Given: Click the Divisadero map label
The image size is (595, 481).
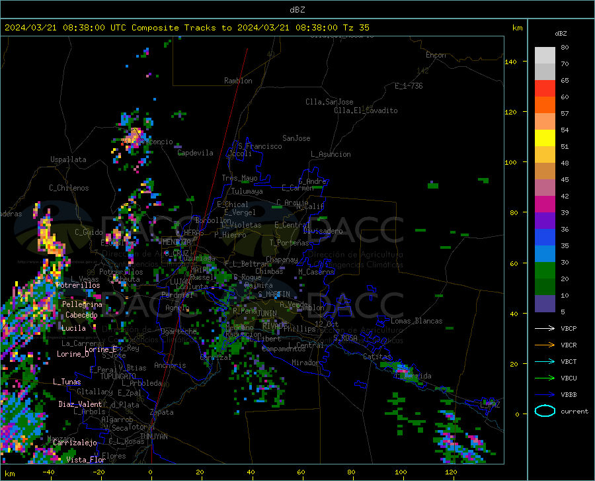Looking at the screenshot, I should (323, 231).
